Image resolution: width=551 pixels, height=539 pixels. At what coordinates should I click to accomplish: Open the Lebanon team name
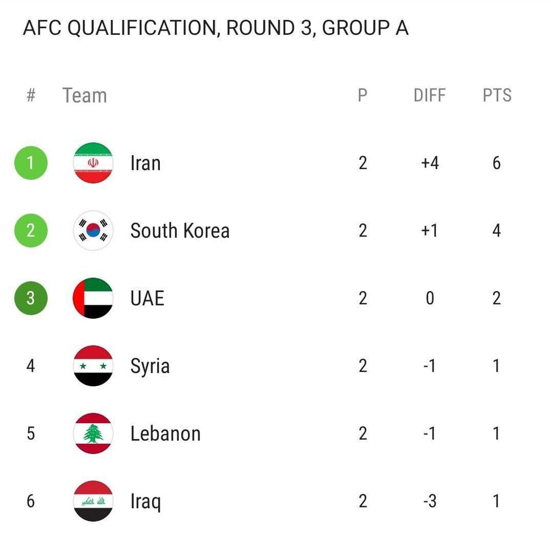pos(165,434)
